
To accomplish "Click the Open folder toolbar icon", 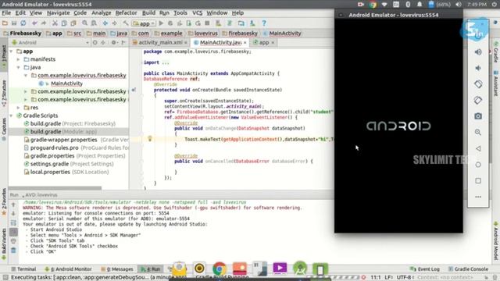I will coord(5,23).
